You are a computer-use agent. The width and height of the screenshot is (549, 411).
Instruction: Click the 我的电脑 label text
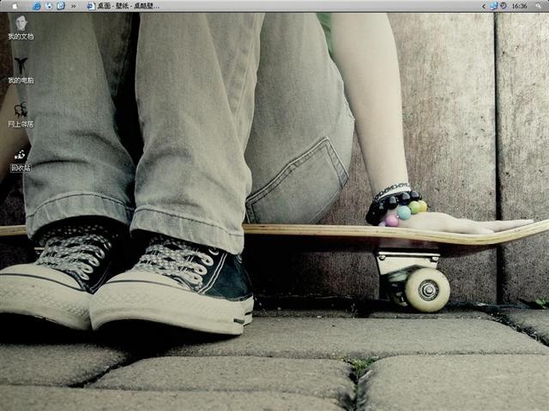coord(21,80)
